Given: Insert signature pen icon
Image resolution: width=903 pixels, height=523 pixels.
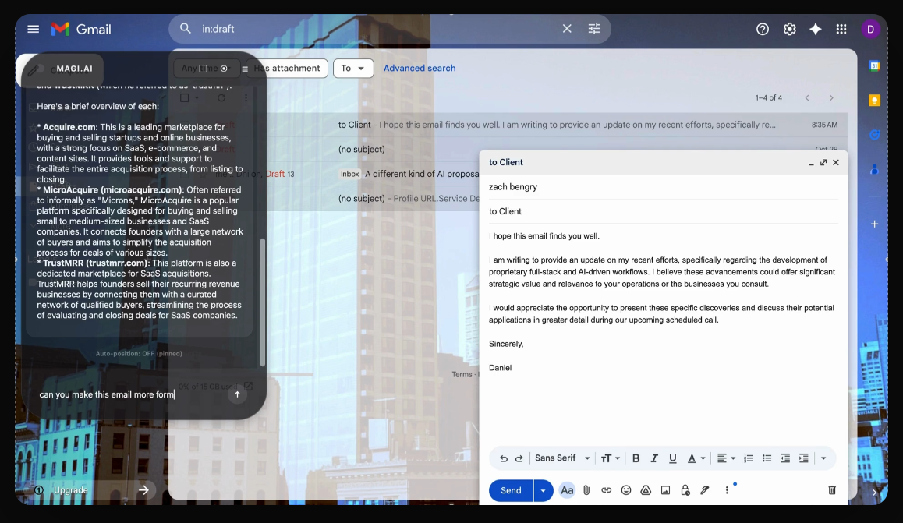Looking at the screenshot, I should pyautogui.click(x=704, y=490).
